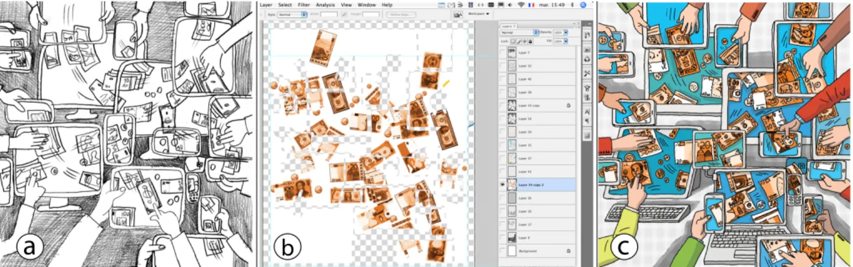
Task: Select Layer 37 in layers list
Action: click(x=537, y=159)
